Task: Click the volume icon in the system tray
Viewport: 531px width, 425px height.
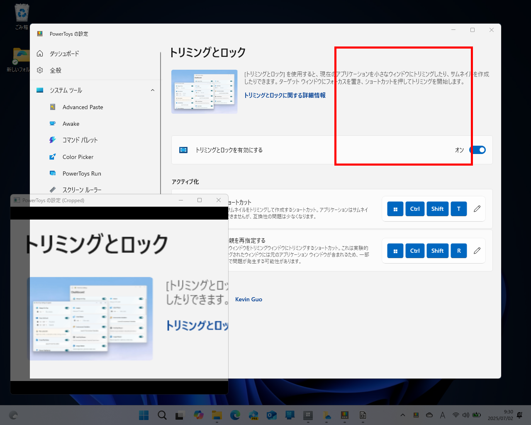Action: click(x=465, y=415)
